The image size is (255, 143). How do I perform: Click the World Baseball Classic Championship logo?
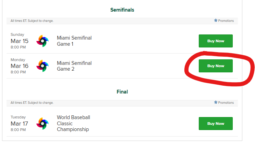click(x=42, y=124)
